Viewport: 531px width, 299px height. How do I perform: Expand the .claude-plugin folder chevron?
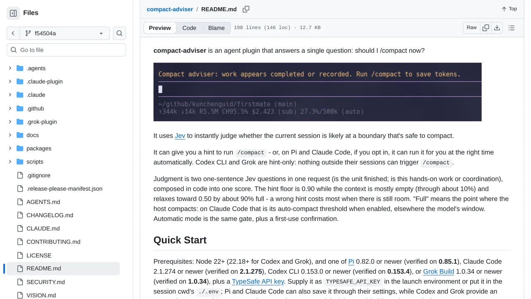[10, 81]
